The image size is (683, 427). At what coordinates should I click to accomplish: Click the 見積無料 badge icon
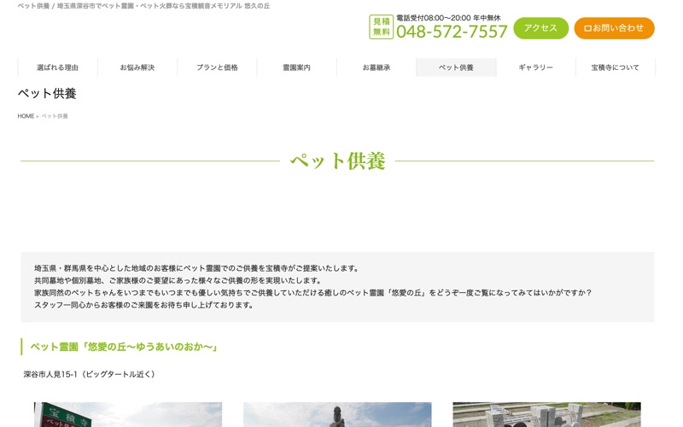pos(381,27)
